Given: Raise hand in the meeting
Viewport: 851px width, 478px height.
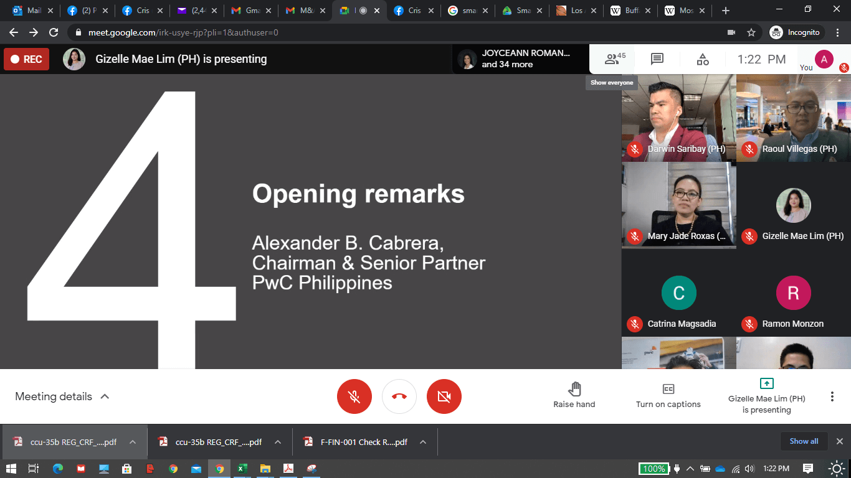Looking at the screenshot, I should [574, 396].
